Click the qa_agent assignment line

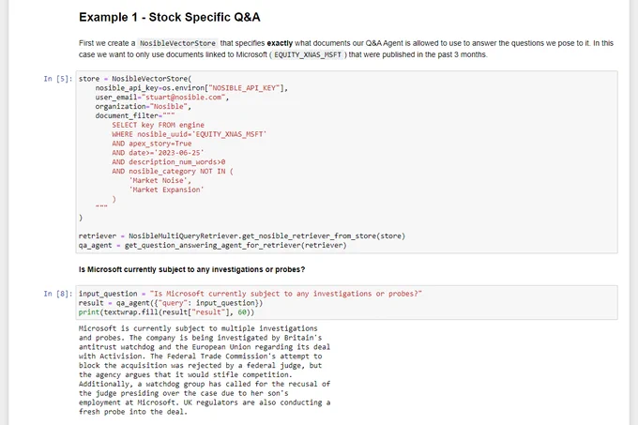[212, 245]
